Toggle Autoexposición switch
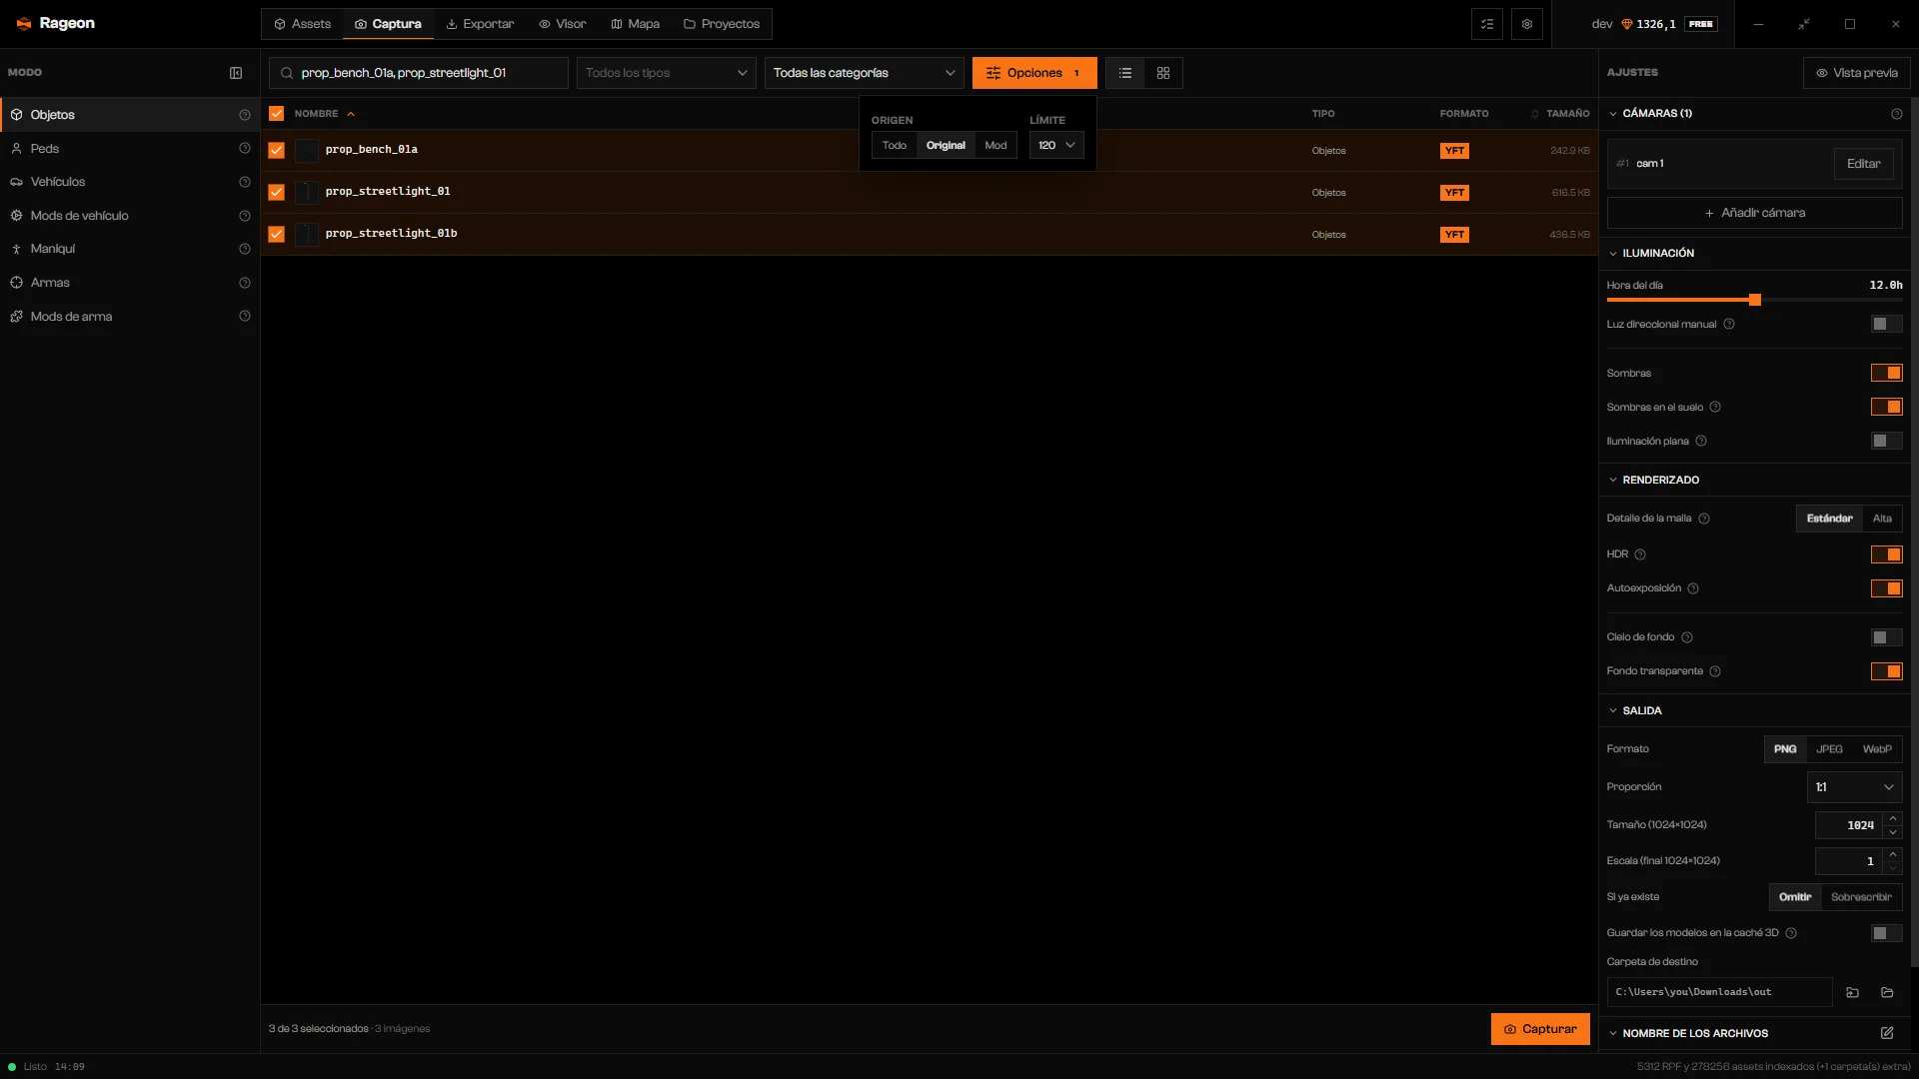The image size is (1919, 1079). [x=1887, y=588]
